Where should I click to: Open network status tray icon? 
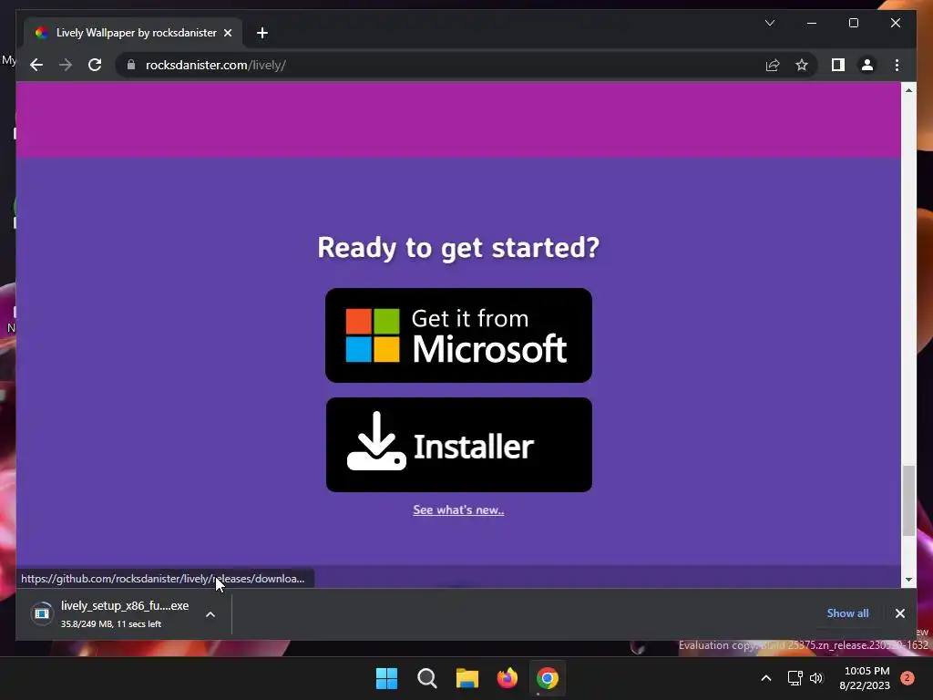pos(795,678)
